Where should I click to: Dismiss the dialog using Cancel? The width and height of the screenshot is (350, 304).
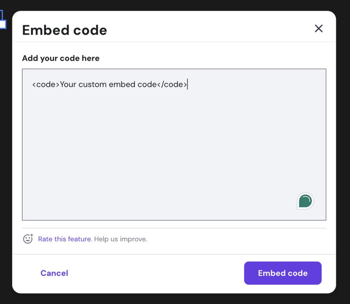pyautogui.click(x=54, y=273)
